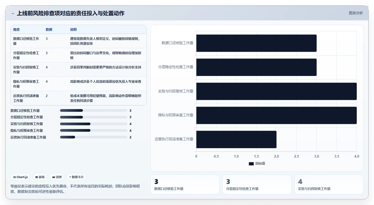Screen dimensions: 374x205
Task: Click the dashboard title 上线前风险排查项
Action: [x=71, y=13]
